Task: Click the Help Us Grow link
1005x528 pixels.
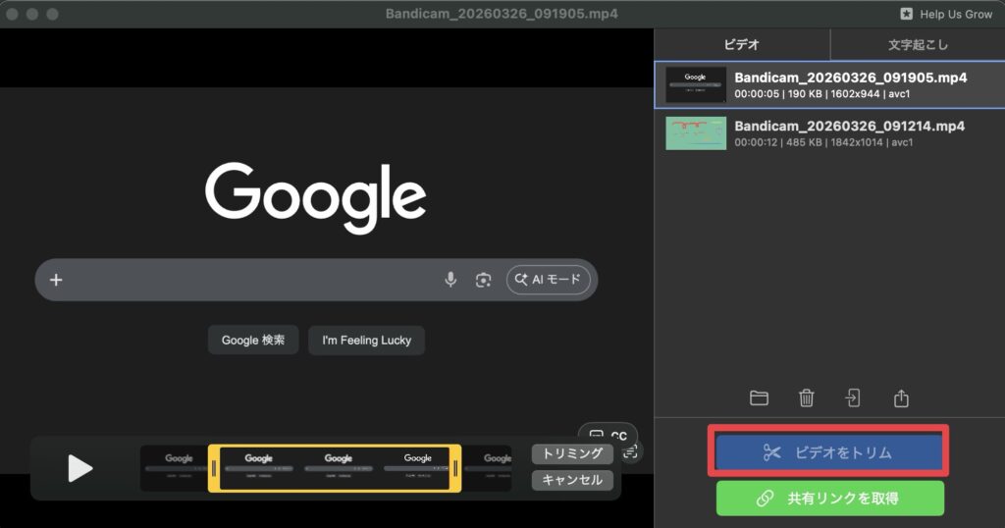Action: click(955, 15)
